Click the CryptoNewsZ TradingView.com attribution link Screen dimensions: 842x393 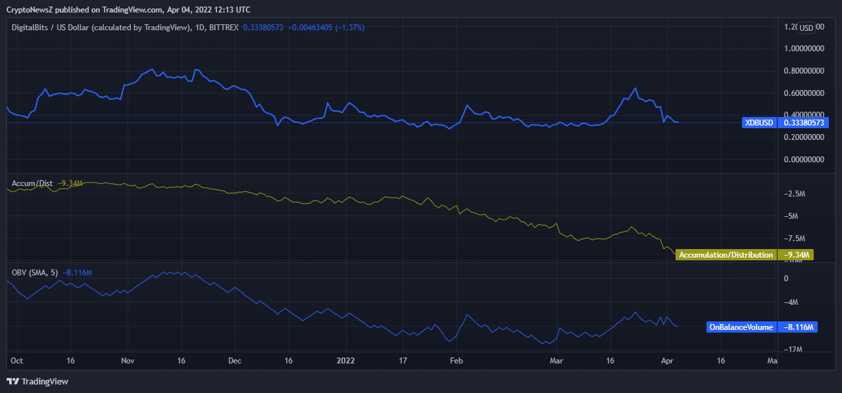click(128, 9)
